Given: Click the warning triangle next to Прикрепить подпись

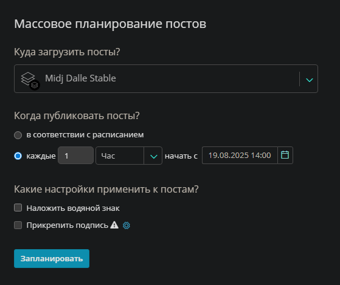Looking at the screenshot, I should tap(114, 225).
